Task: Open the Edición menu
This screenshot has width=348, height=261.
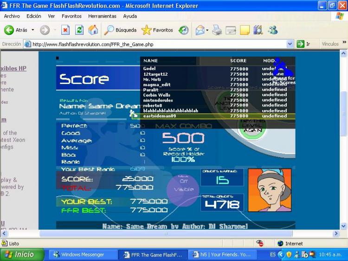Action: coord(34,16)
